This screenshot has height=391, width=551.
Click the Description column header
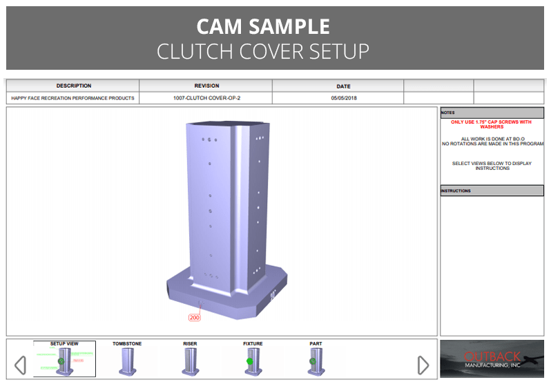point(73,86)
